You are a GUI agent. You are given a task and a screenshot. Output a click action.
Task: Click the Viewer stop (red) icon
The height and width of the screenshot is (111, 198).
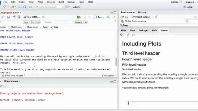coord(122,35)
